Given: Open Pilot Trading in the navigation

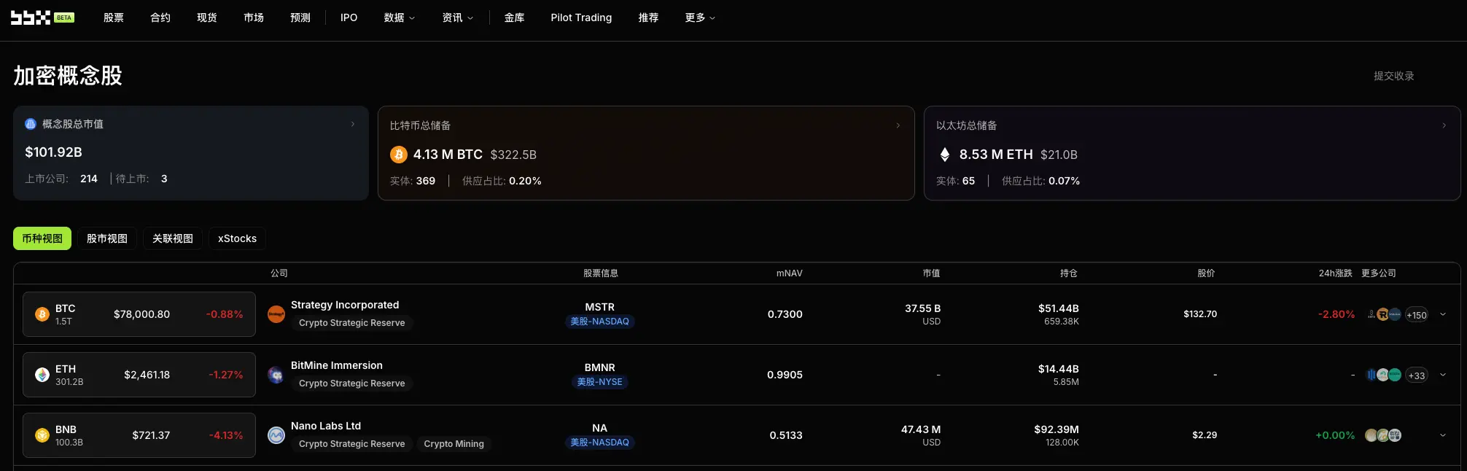Looking at the screenshot, I should [x=581, y=17].
